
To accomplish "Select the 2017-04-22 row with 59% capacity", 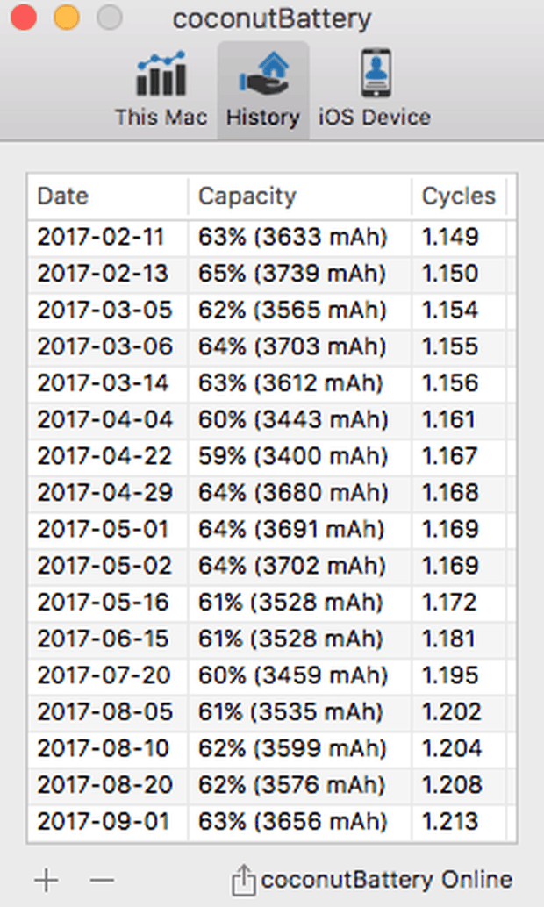I will click(100, 456).
